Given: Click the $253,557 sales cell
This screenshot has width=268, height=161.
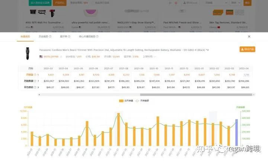Looking at the screenshot, I should pos(49,81).
